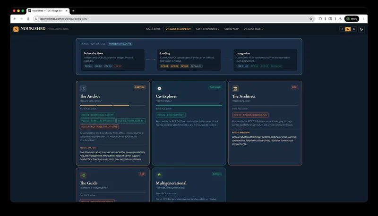The width and height of the screenshot is (378, 216).
Task: Open the media control icon in Chrome toolbar
Action: (x=330, y=19)
